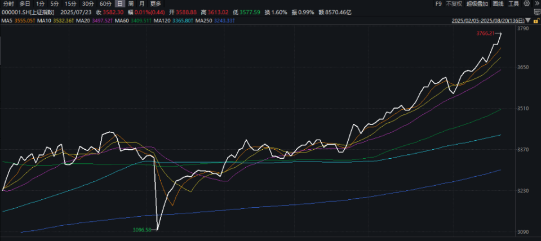Select the 日 daily period
The width and height of the screenshot is (541, 241).
point(119,4)
